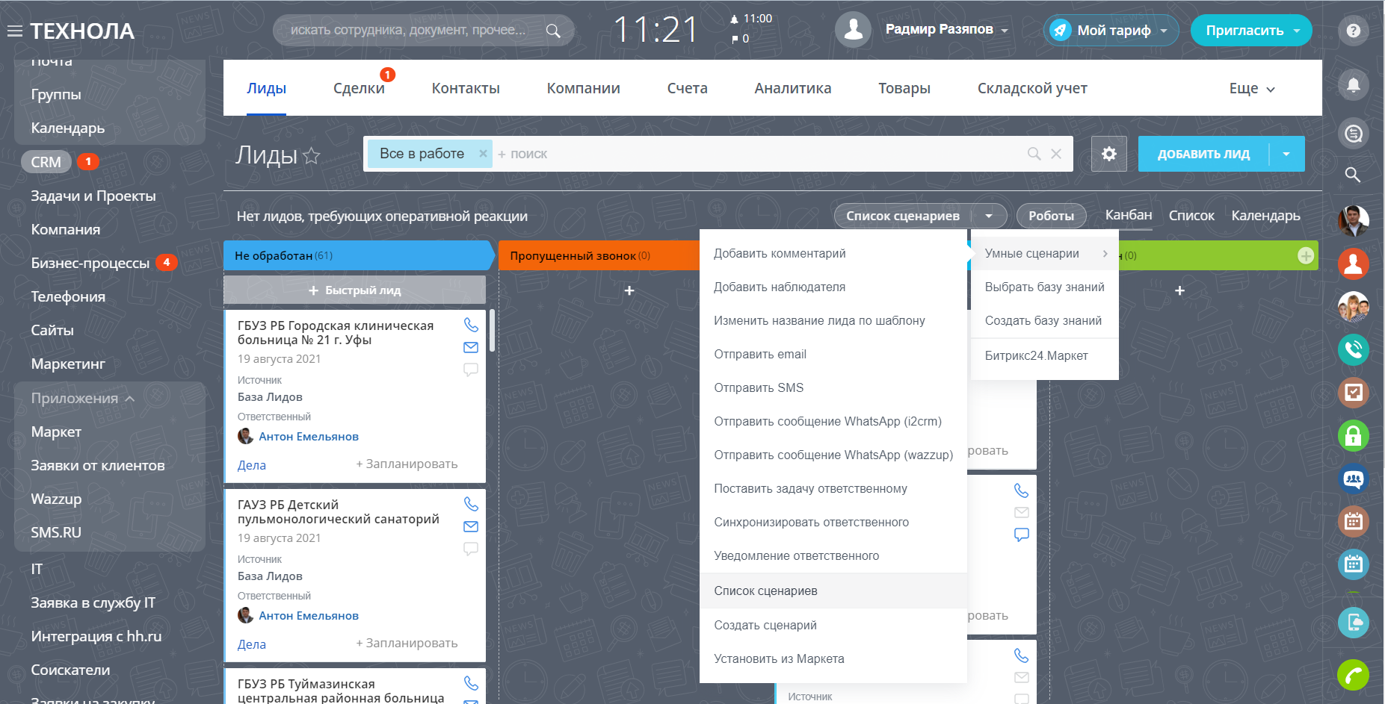Open the teal telephony call icon
This screenshot has height=704, width=1385.
(x=1354, y=349)
